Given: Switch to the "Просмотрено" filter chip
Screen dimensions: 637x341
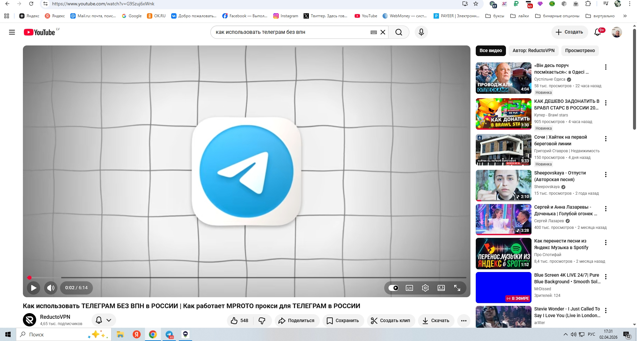Looking at the screenshot, I should [x=580, y=50].
